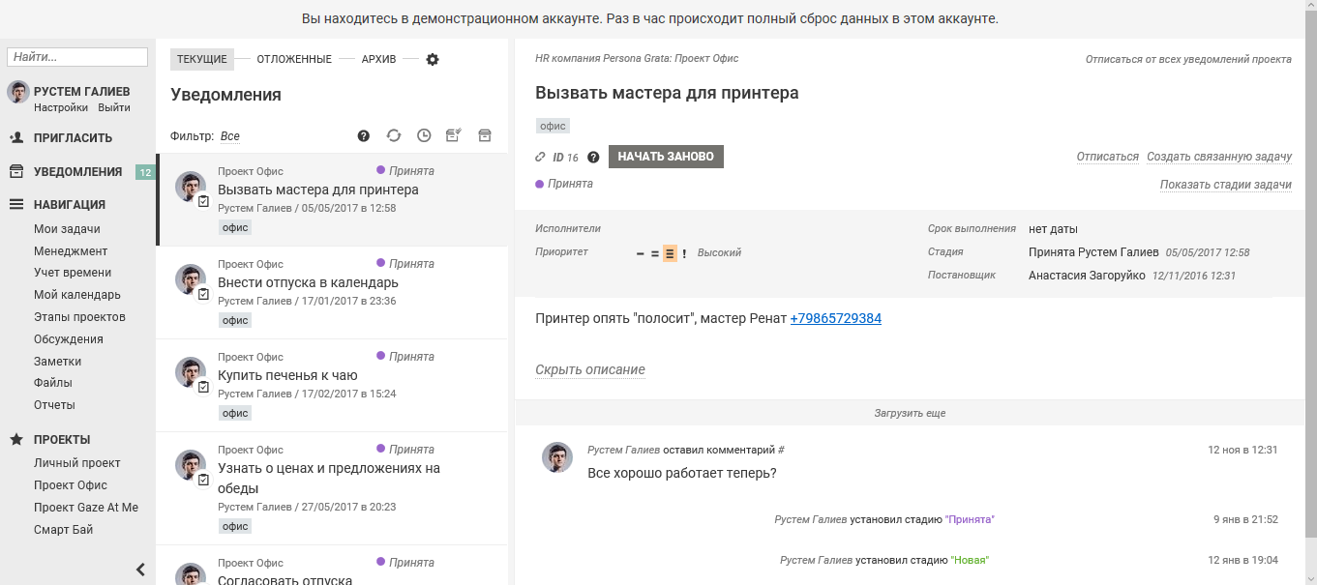Toggle the medium priority level icon
Image resolution: width=1317 pixels, height=585 pixels.
tap(654, 252)
